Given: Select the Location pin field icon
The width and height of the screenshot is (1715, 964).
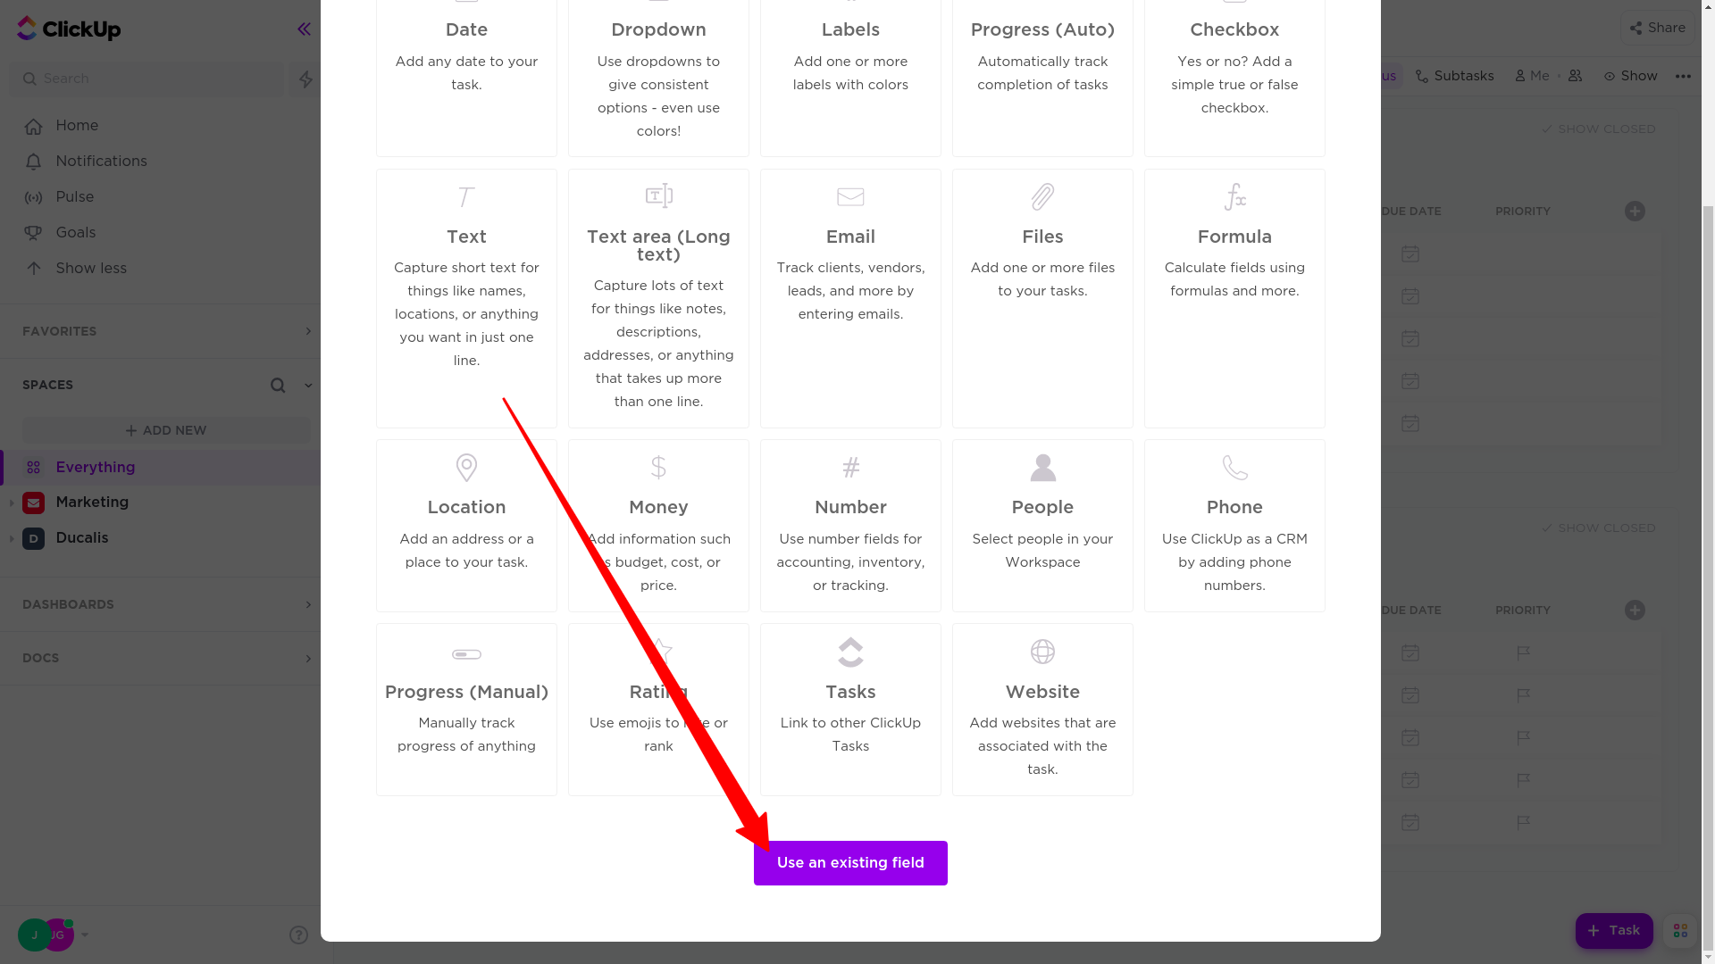Looking at the screenshot, I should (466, 468).
